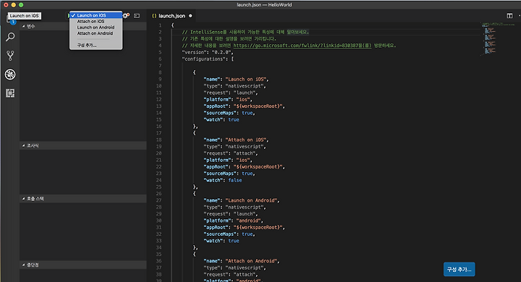Collapse the 호출 스택 section
The width and height of the screenshot is (521, 282).
click(x=83, y=199)
